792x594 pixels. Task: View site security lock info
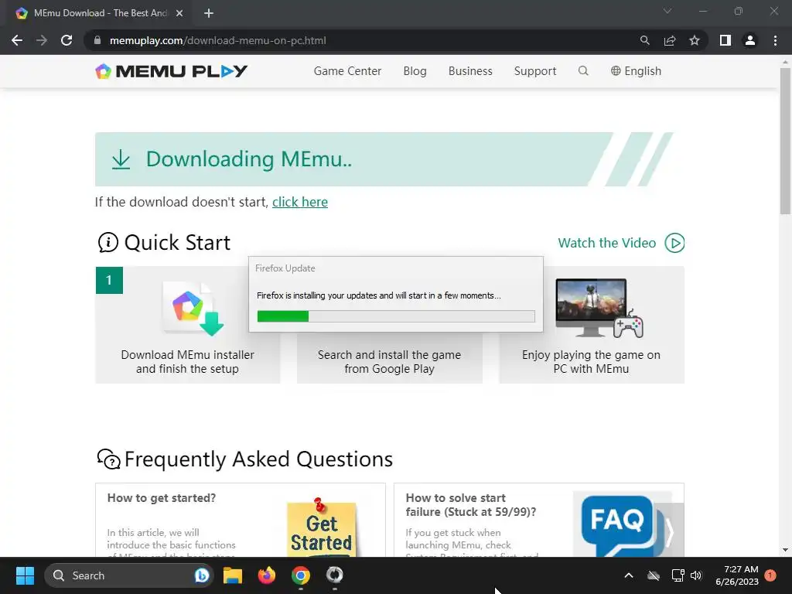pyautogui.click(x=97, y=40)
